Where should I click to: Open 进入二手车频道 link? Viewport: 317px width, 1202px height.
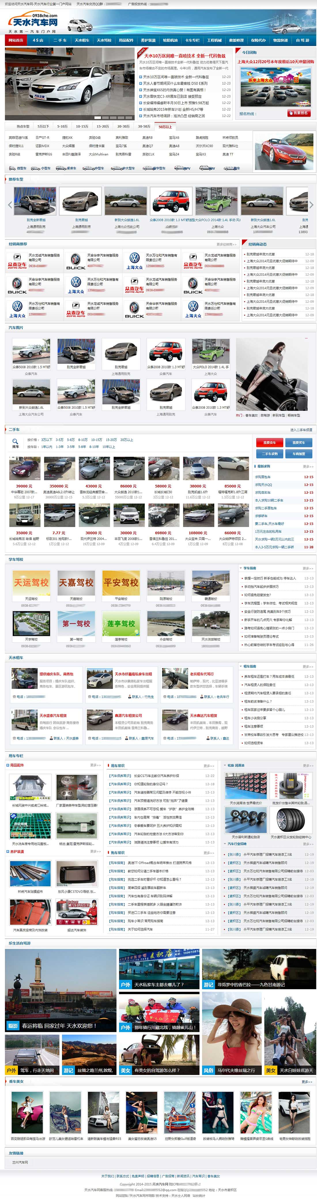(x=301, y=430)
